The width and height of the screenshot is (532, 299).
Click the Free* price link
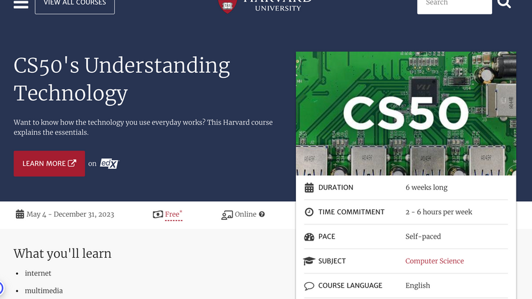173,214
